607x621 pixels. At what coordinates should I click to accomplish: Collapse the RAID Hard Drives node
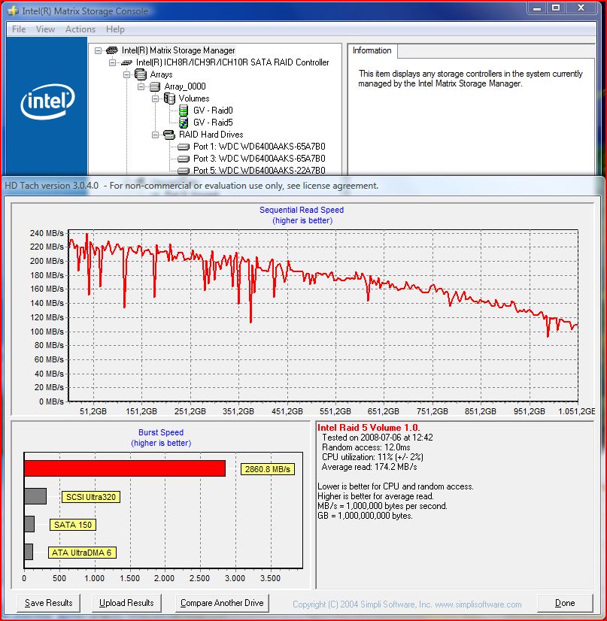pyautogui.click(x=155, y=135)
